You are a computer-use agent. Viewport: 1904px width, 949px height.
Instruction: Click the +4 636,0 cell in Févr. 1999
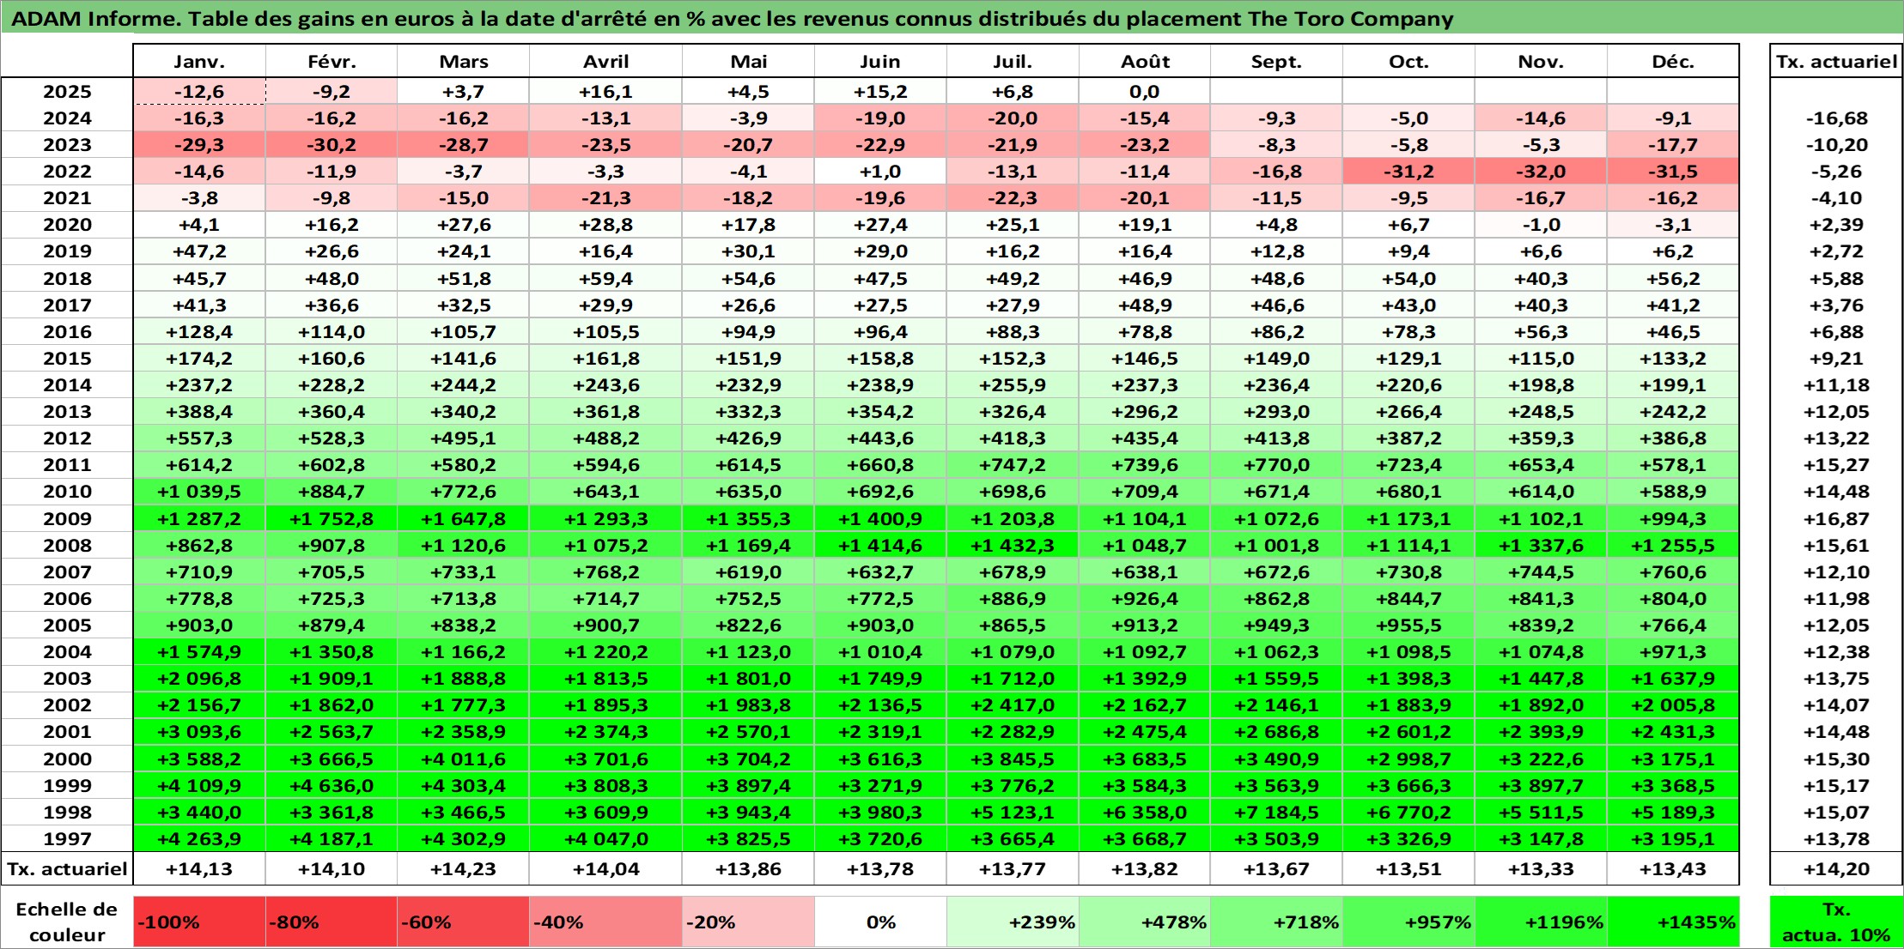click(332, 785)
